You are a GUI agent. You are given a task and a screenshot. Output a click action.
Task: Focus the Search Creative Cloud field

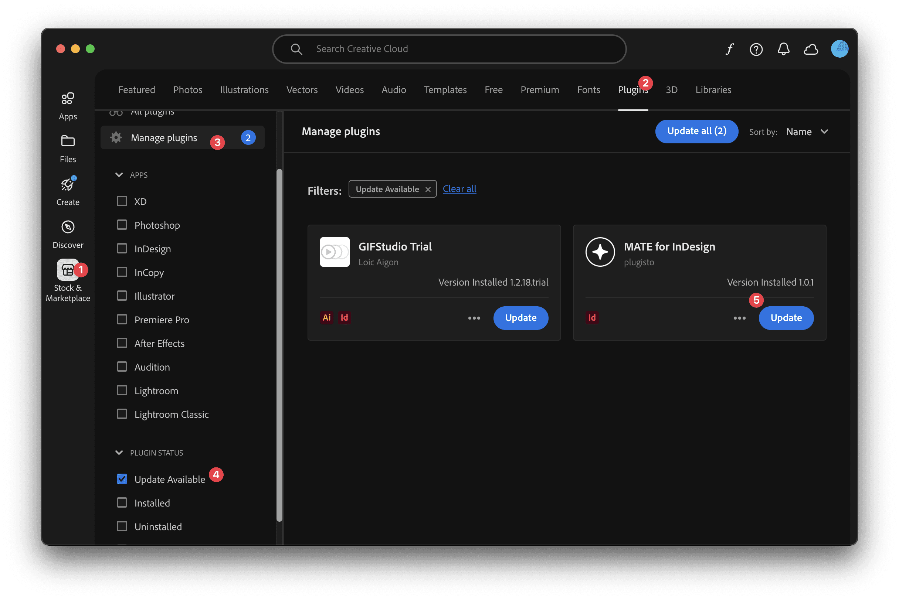click(449, 49)
